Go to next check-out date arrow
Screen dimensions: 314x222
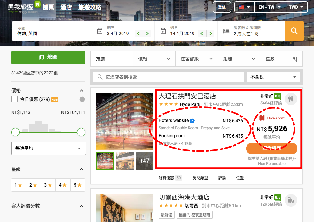(x=210, y=34)
